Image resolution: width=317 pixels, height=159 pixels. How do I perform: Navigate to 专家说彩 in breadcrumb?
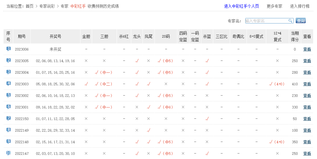47,6
